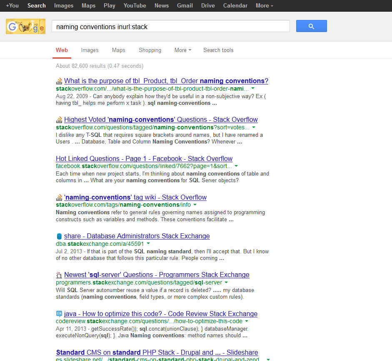Click Stack Overflow favicon beside tbl_Product result

[x=59, y=81]
